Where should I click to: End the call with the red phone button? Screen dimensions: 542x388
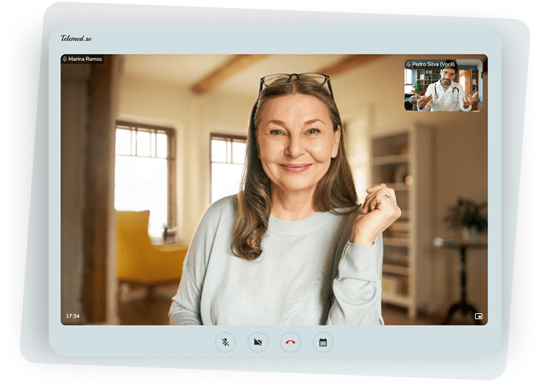click(x=291, y=342)
